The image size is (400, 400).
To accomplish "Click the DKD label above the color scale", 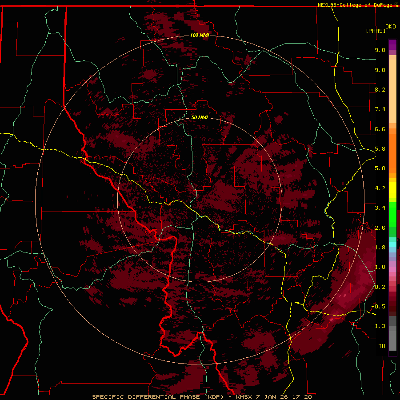I will 391,27.
